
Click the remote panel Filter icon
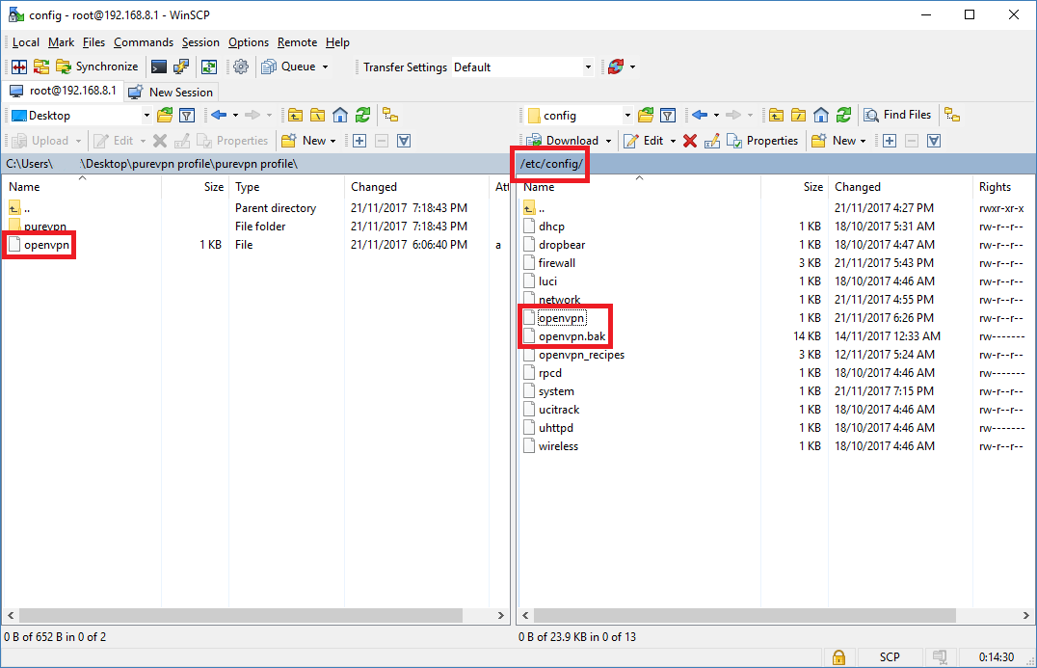(x=668, y=116)
